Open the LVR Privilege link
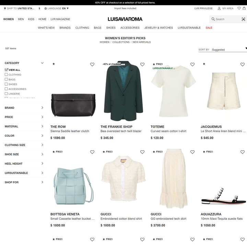Screen dimensions: 247x245 click(x=203, y=8)
